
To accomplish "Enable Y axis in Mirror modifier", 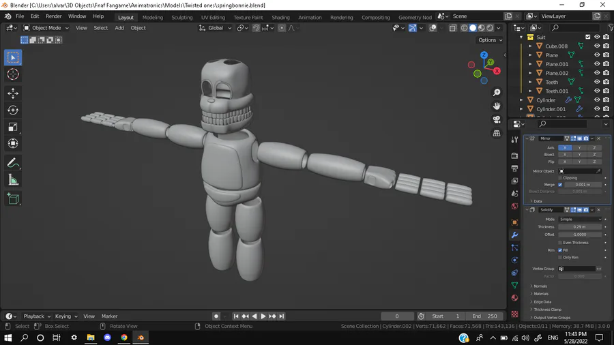I will [x=579, y=147].
